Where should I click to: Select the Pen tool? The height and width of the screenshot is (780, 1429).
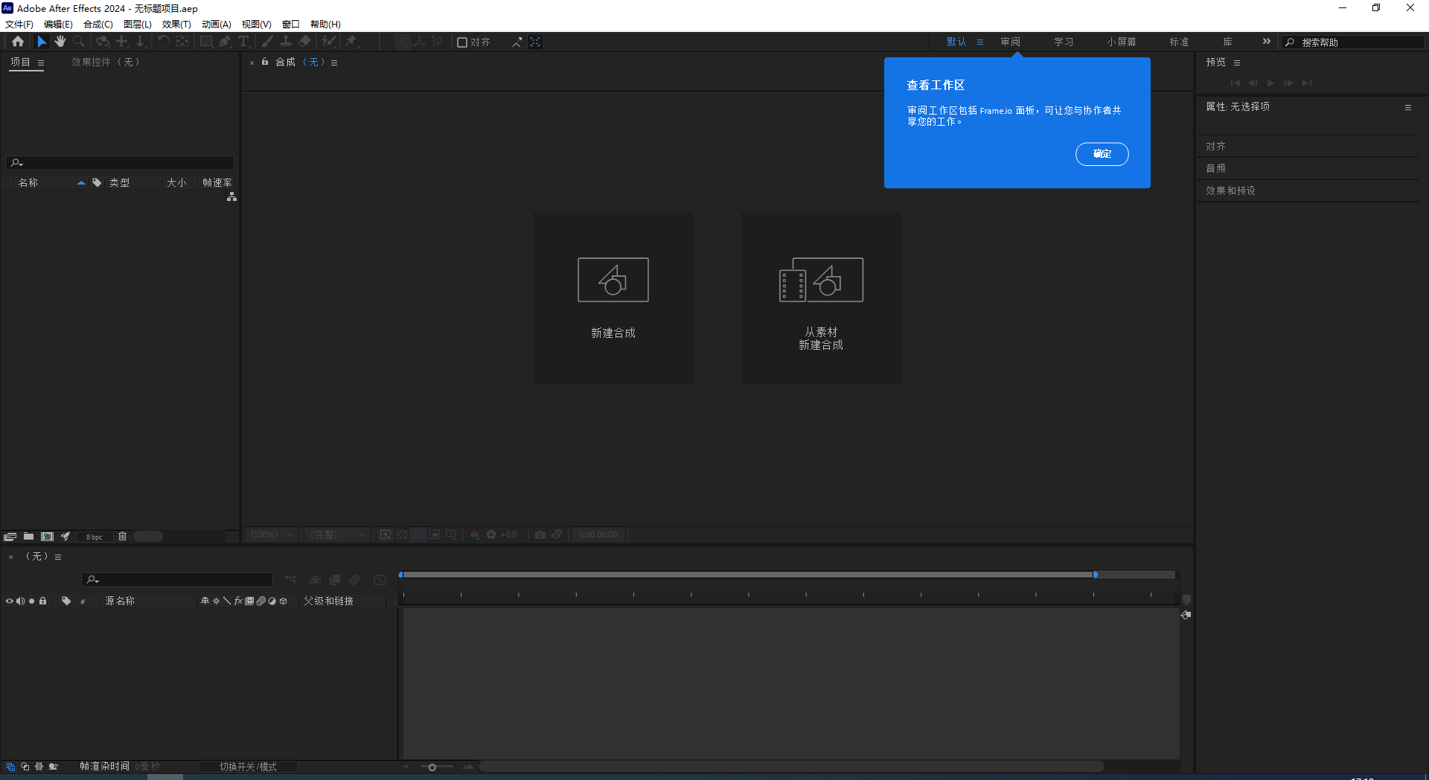[225, 42]
